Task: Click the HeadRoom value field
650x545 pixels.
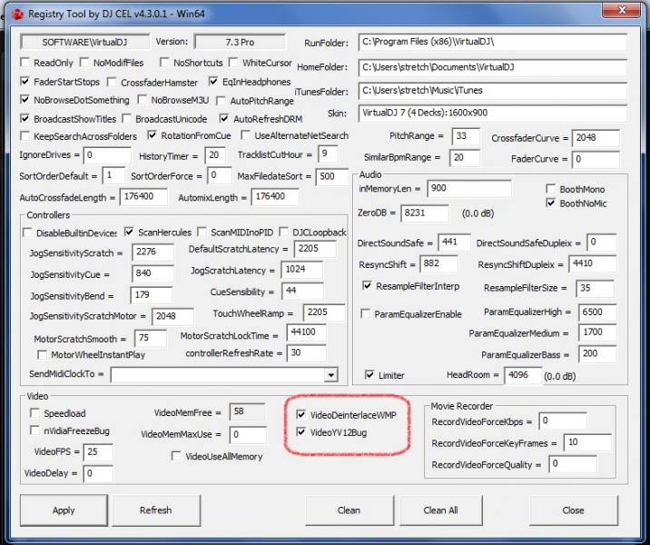Action: pos(523,375)
